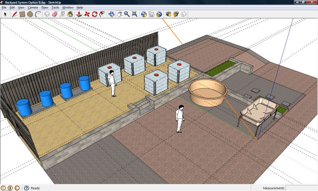Select the person standing on the brick patio

pyautogui.click(x=180, y=119)
